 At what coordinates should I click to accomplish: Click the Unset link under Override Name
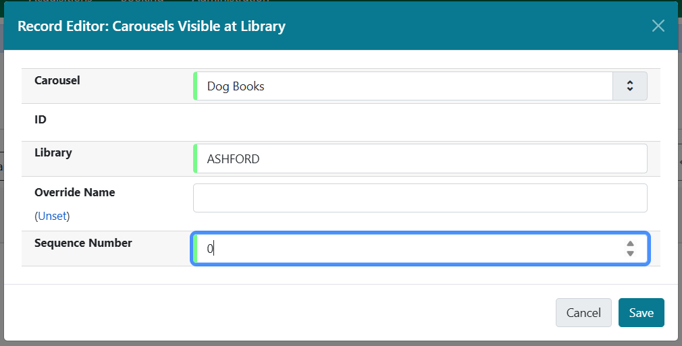[53, 217]
